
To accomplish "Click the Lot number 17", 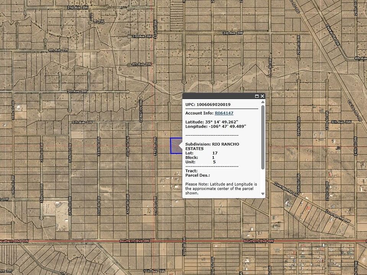I will point(215,153).
